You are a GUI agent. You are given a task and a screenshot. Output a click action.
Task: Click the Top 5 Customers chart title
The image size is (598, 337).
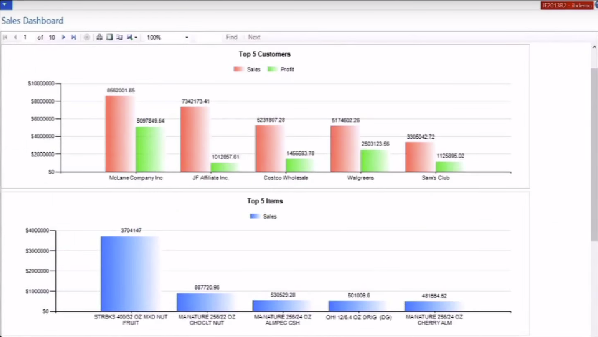pyautogui.click(x=265, y=54)
